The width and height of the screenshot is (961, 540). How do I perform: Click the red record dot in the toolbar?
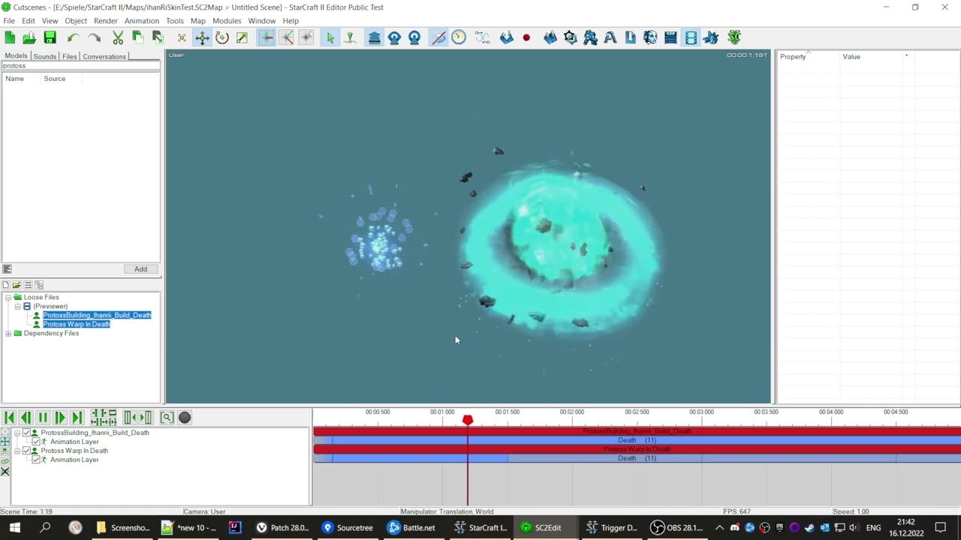click(x=526, y=37)
